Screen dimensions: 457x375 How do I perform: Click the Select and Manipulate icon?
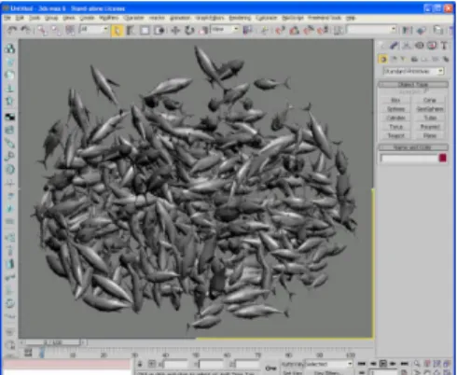265,31
